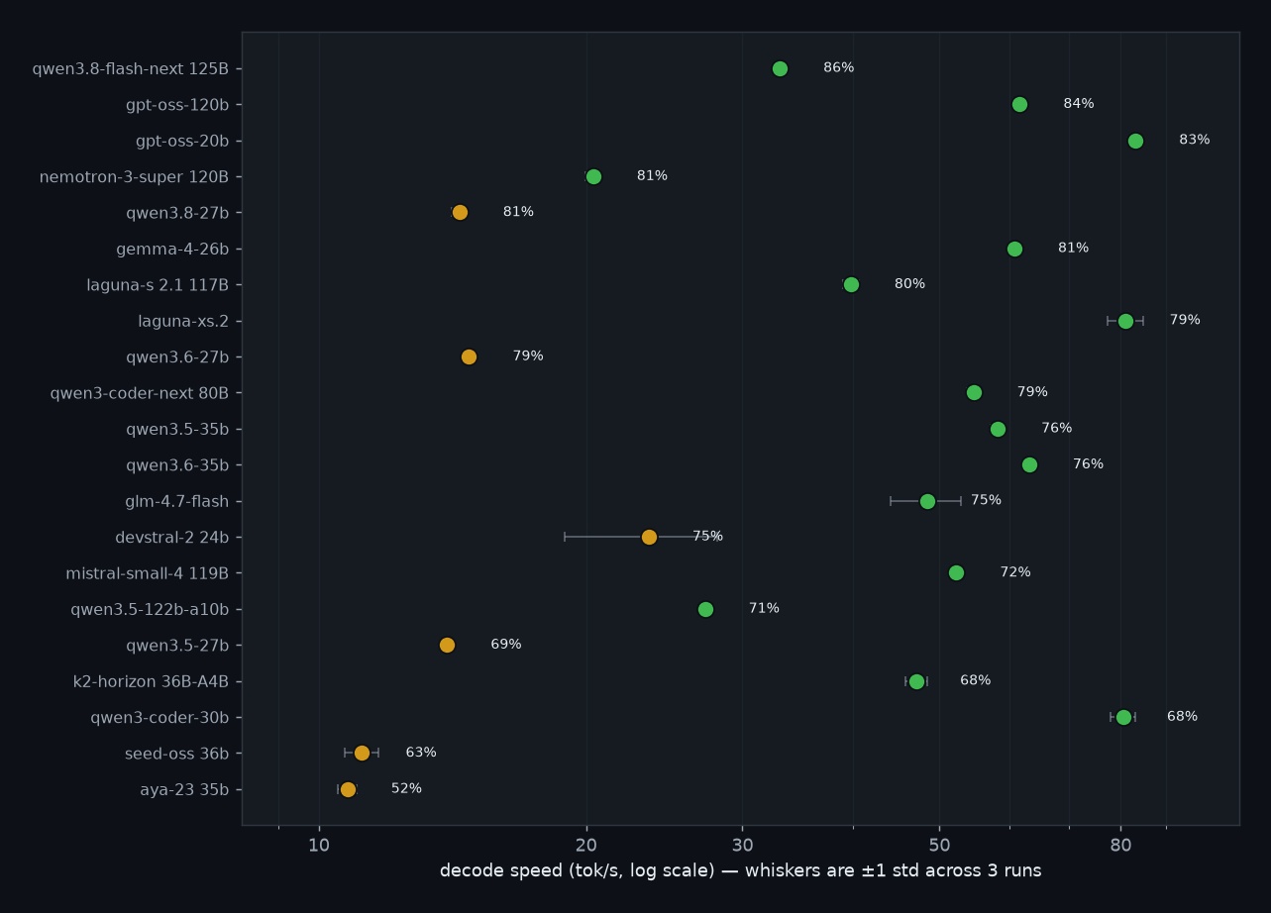This screenshot has width=1271, height=913.
Task: Click the 'gemma-4-26b' model name
Action: coord(172,250)
